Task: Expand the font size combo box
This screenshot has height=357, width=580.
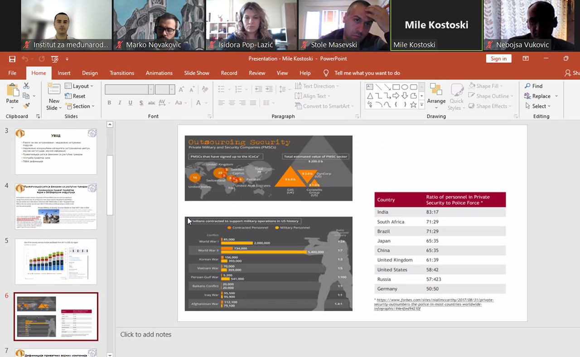Action: click(x=172, y=90)
